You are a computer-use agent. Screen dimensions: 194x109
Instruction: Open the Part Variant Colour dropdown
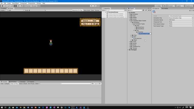coord(181,24)
